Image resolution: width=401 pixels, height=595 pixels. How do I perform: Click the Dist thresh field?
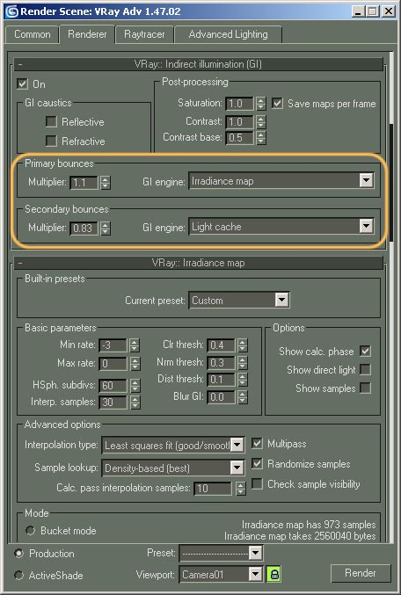[222, 379]
